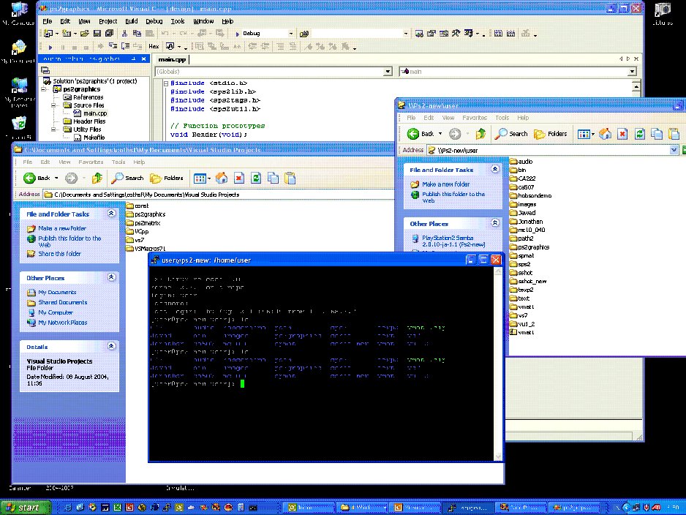Click the Folders icon in Visual Studio Projects window
Viewport: 686px width, 515px height.
tap(167, 178)
